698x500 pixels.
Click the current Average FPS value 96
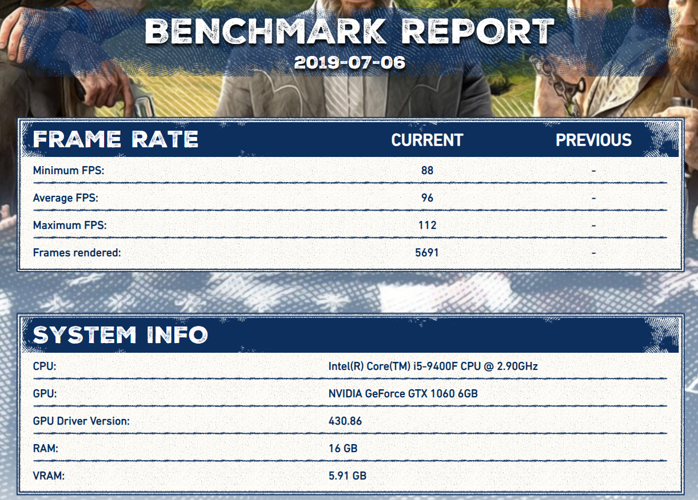pos(427,198)
